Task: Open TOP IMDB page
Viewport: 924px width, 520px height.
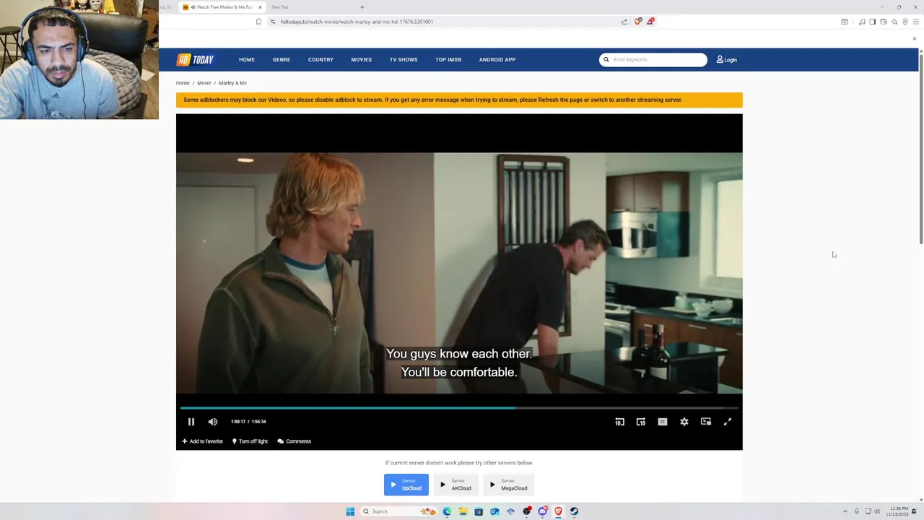Action: pyautogui.click(x=448, y=60)
